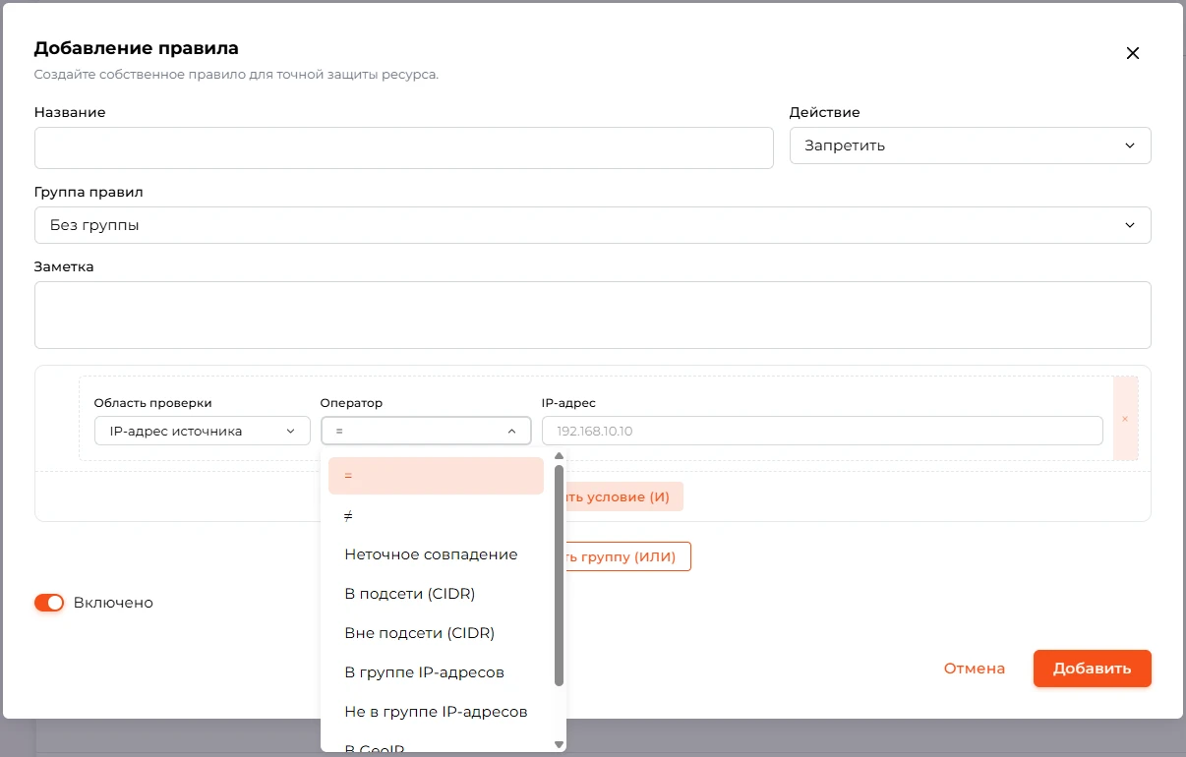Collapse the Оператор dropdown
This screenshot has width=1186, height=757.
pyautogui.click(x=426, y=431)
